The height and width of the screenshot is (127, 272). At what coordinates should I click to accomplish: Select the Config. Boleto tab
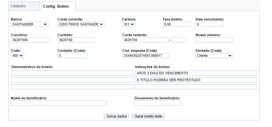click(x=58, y=7)
